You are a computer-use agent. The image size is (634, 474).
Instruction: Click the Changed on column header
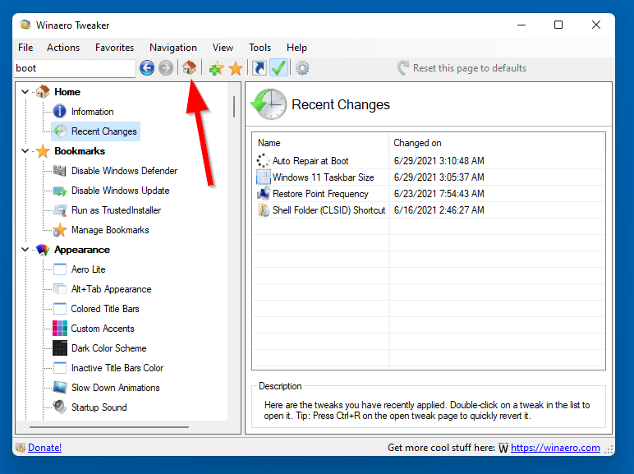point(497,143)
